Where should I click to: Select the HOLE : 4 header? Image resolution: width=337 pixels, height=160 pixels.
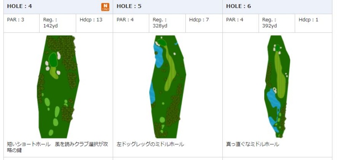(x=19, y=6)
